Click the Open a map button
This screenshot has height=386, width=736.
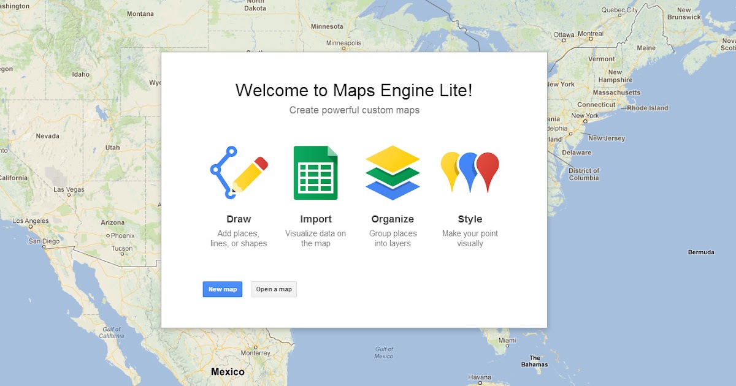[274, 289]
